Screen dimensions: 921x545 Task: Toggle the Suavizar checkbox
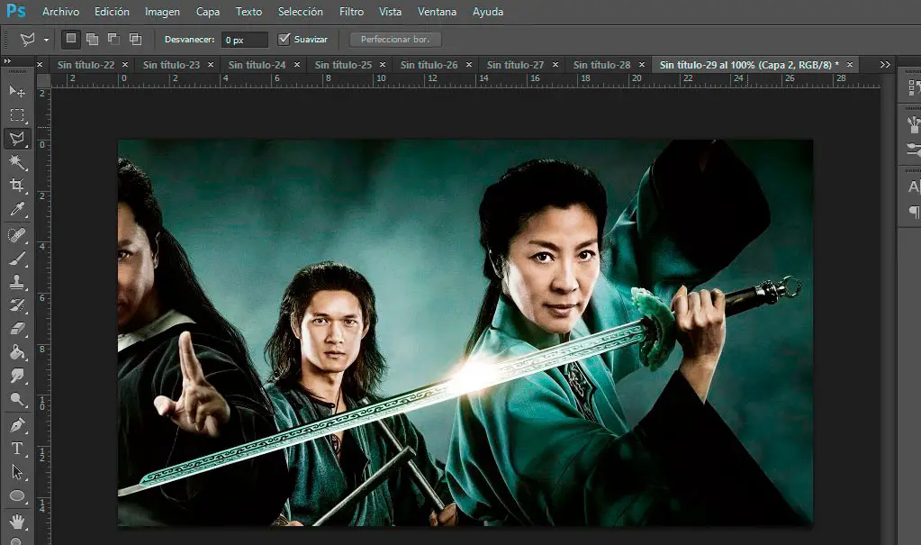[x=284, y=39]
